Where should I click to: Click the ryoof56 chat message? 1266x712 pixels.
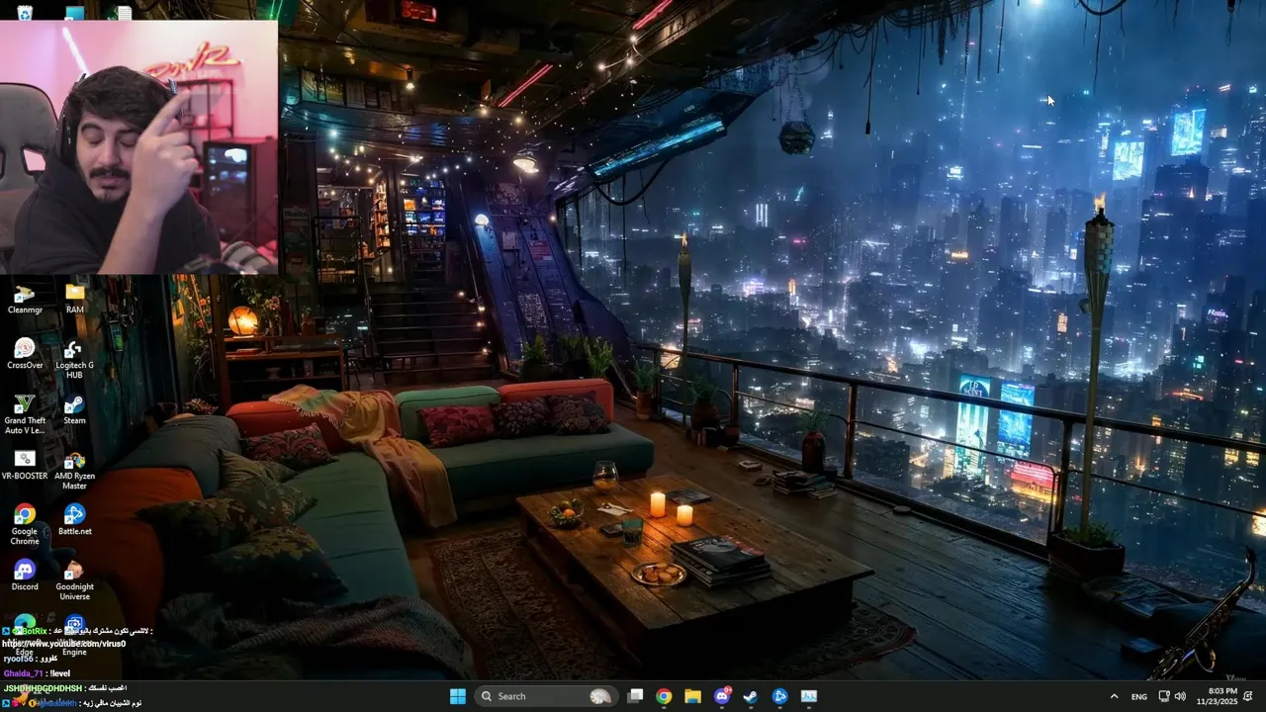click(x=31, y=658)
